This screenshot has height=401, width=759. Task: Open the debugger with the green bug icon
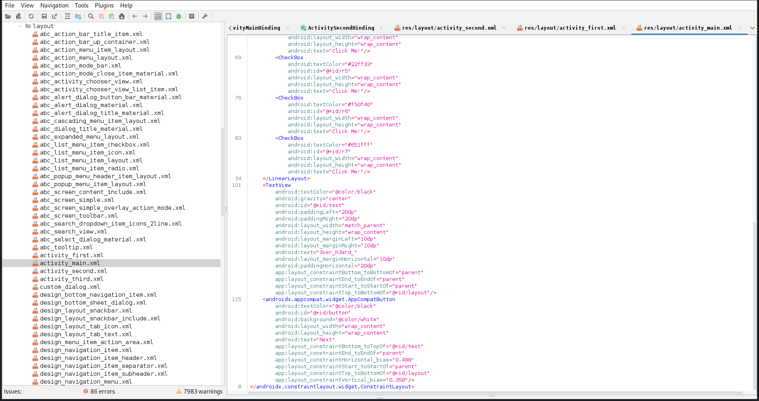179,16
